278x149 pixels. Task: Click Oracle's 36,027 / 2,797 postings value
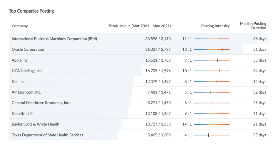tap(158, 49)
